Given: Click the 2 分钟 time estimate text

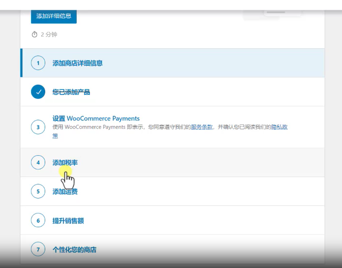Looking at the screenshot, I should tap(49, 35).
